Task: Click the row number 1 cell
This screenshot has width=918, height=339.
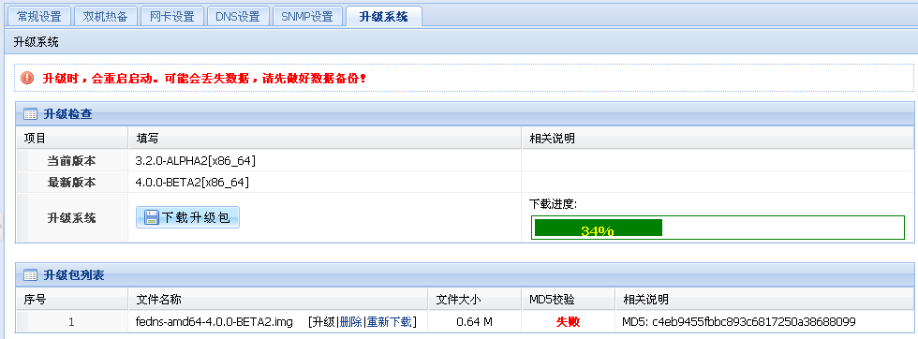Action: 71,322
